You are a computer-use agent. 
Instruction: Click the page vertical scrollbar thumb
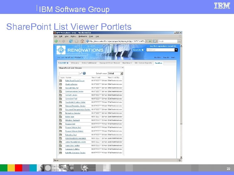click(x=181, y=86)
